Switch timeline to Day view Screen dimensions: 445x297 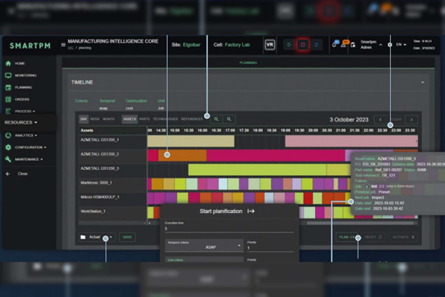click(84, 119)
